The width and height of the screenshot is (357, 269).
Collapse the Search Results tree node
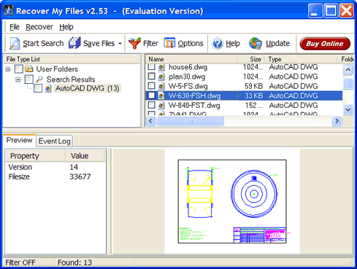coord(18,79)
